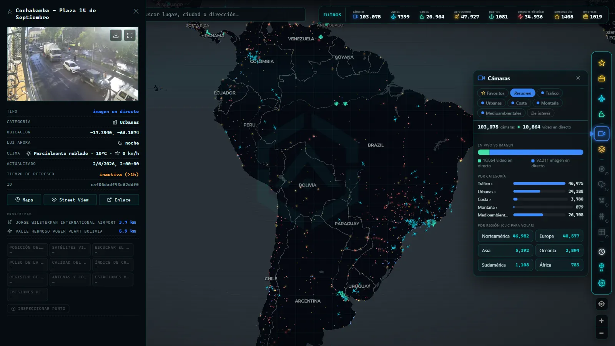Click the en vivo vs imagen bar
The height and width of the screenshot is (346, 615).
[530, 152]
